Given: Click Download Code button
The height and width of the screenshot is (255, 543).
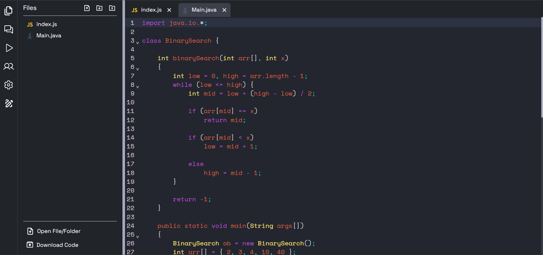Looking at the screenshot, I should 53,245.
